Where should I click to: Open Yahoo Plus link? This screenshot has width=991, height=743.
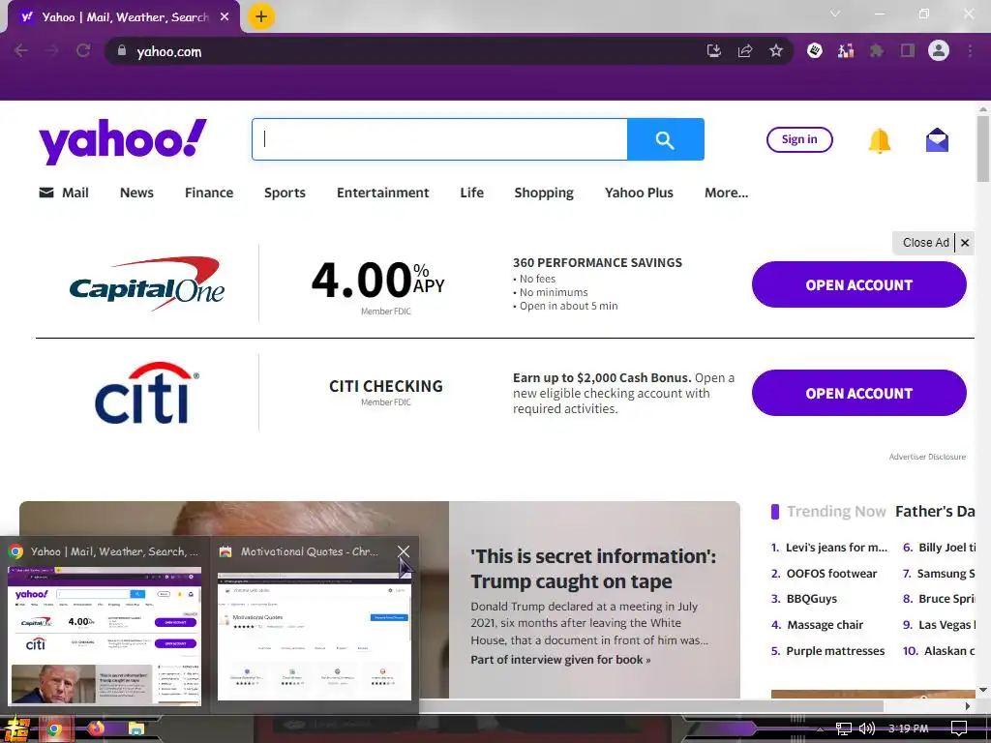point(639,193)
